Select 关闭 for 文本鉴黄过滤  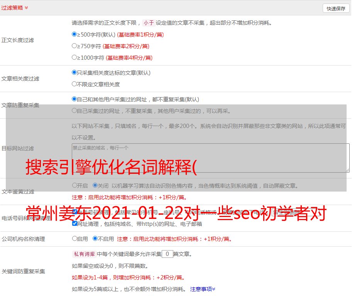point(95,185)
